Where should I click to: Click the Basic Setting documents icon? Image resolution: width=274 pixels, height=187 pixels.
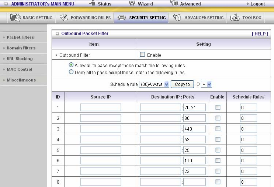pyautogui.click(x=15, y=17)
